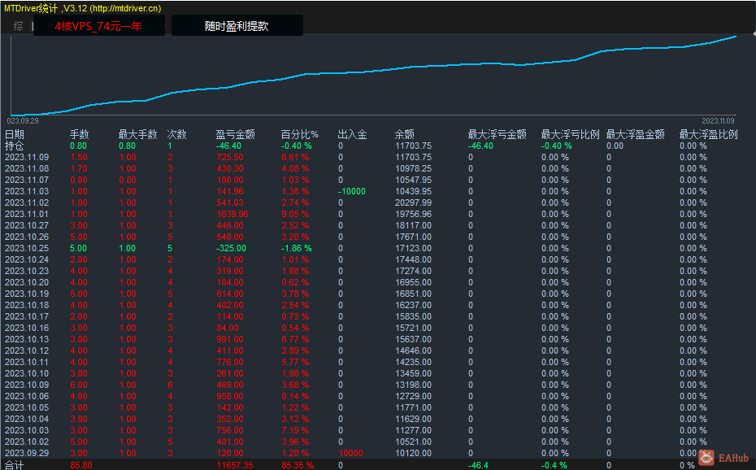Click the 2023.11.08 date row
Image resolution: width=756 pixels, height=470 pixels.
(x=27, y=168)
